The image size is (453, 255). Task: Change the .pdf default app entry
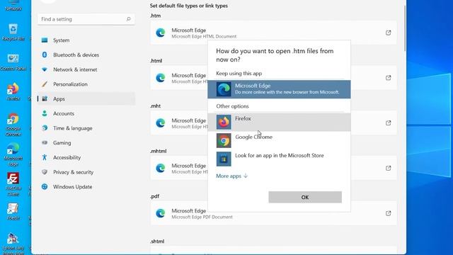pos(273,213)
